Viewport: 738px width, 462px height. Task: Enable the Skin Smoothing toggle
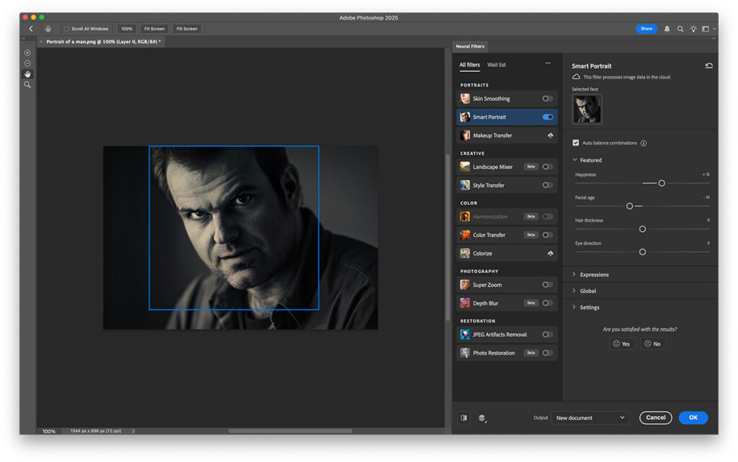click(548, 99)
